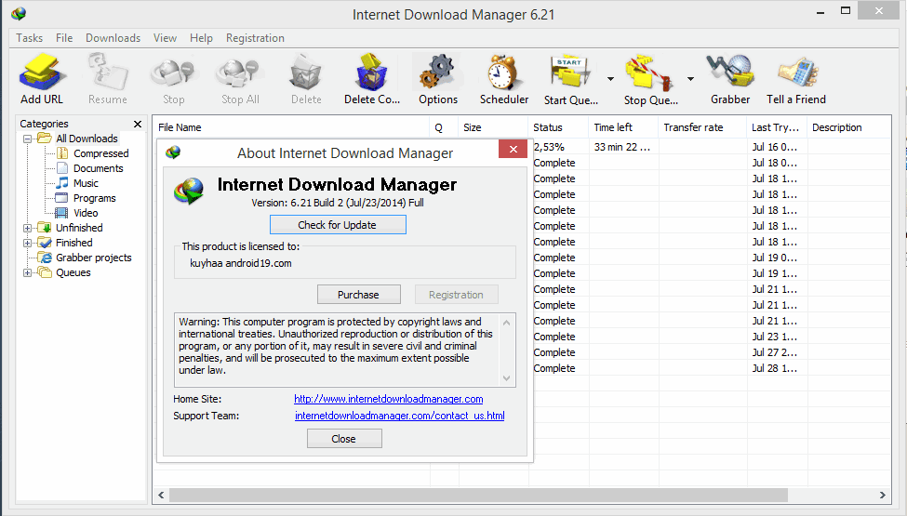Close the Categories panel
The width and height of the screenshot is (907, 516).
click(138, 124)
